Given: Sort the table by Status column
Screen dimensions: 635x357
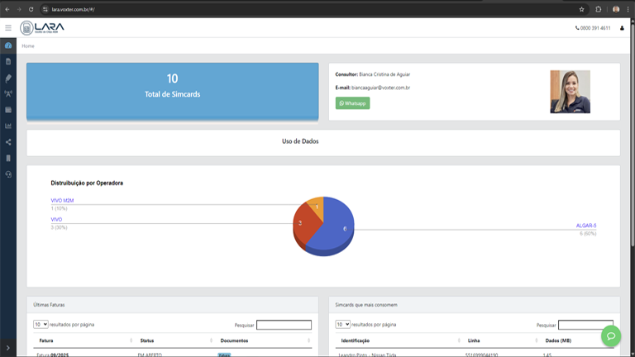Looking at the screenshot, I should (x=174, y=340).
